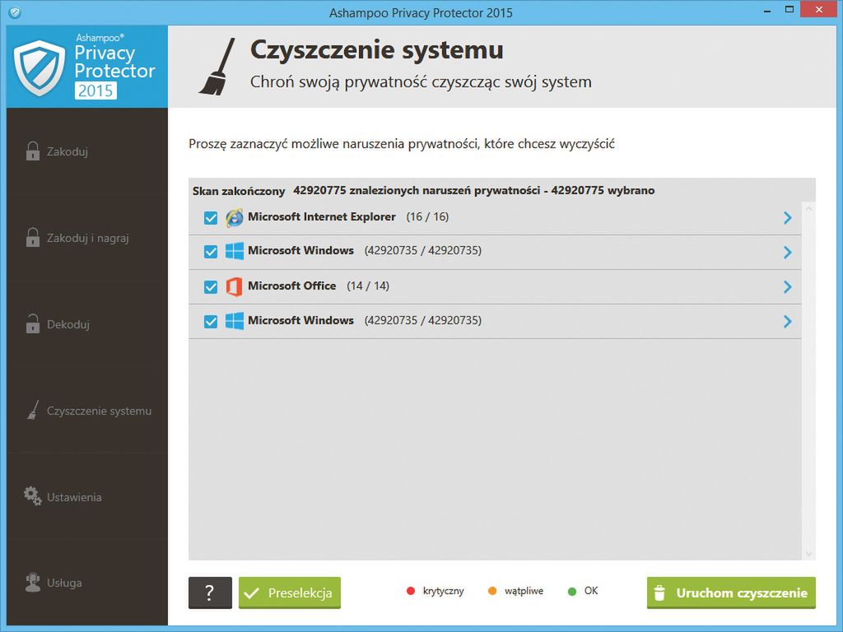Click the list scrollbar down arrow
The height and width of the screenshot is (632, 843).
coord(808,554)
